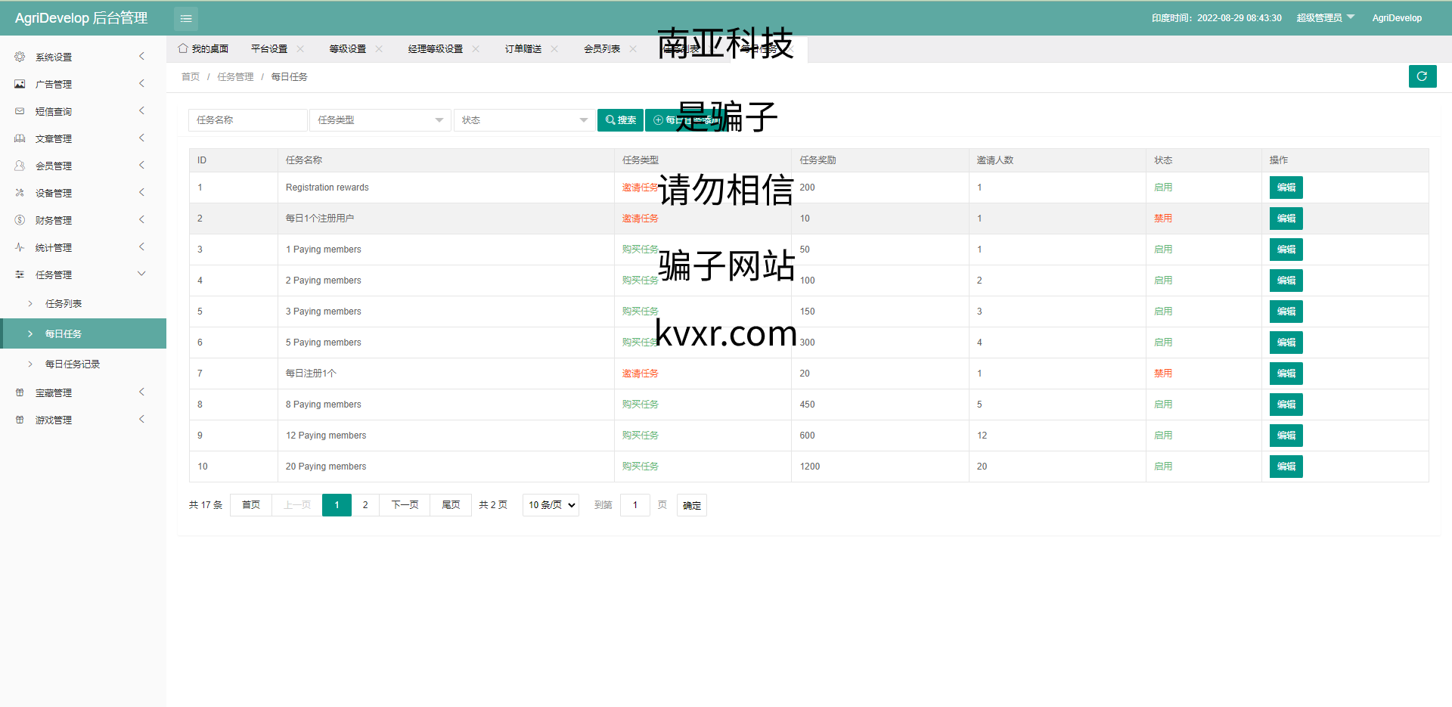The width and height of the screenshot is (1452, 707).
Task: Collapse the Task Management (任务管理) chevron
Action: (x=141, y=274)
